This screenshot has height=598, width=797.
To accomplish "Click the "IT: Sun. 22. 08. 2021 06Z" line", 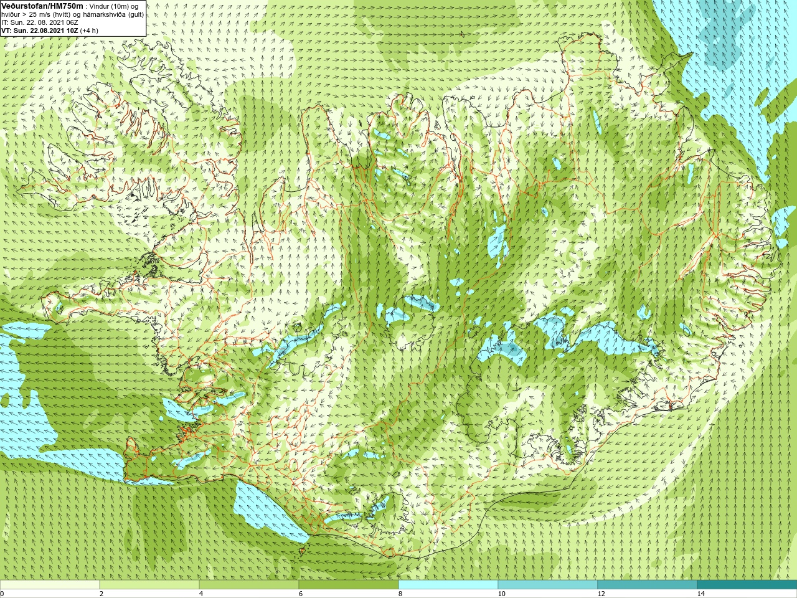I will coord(40,22).
